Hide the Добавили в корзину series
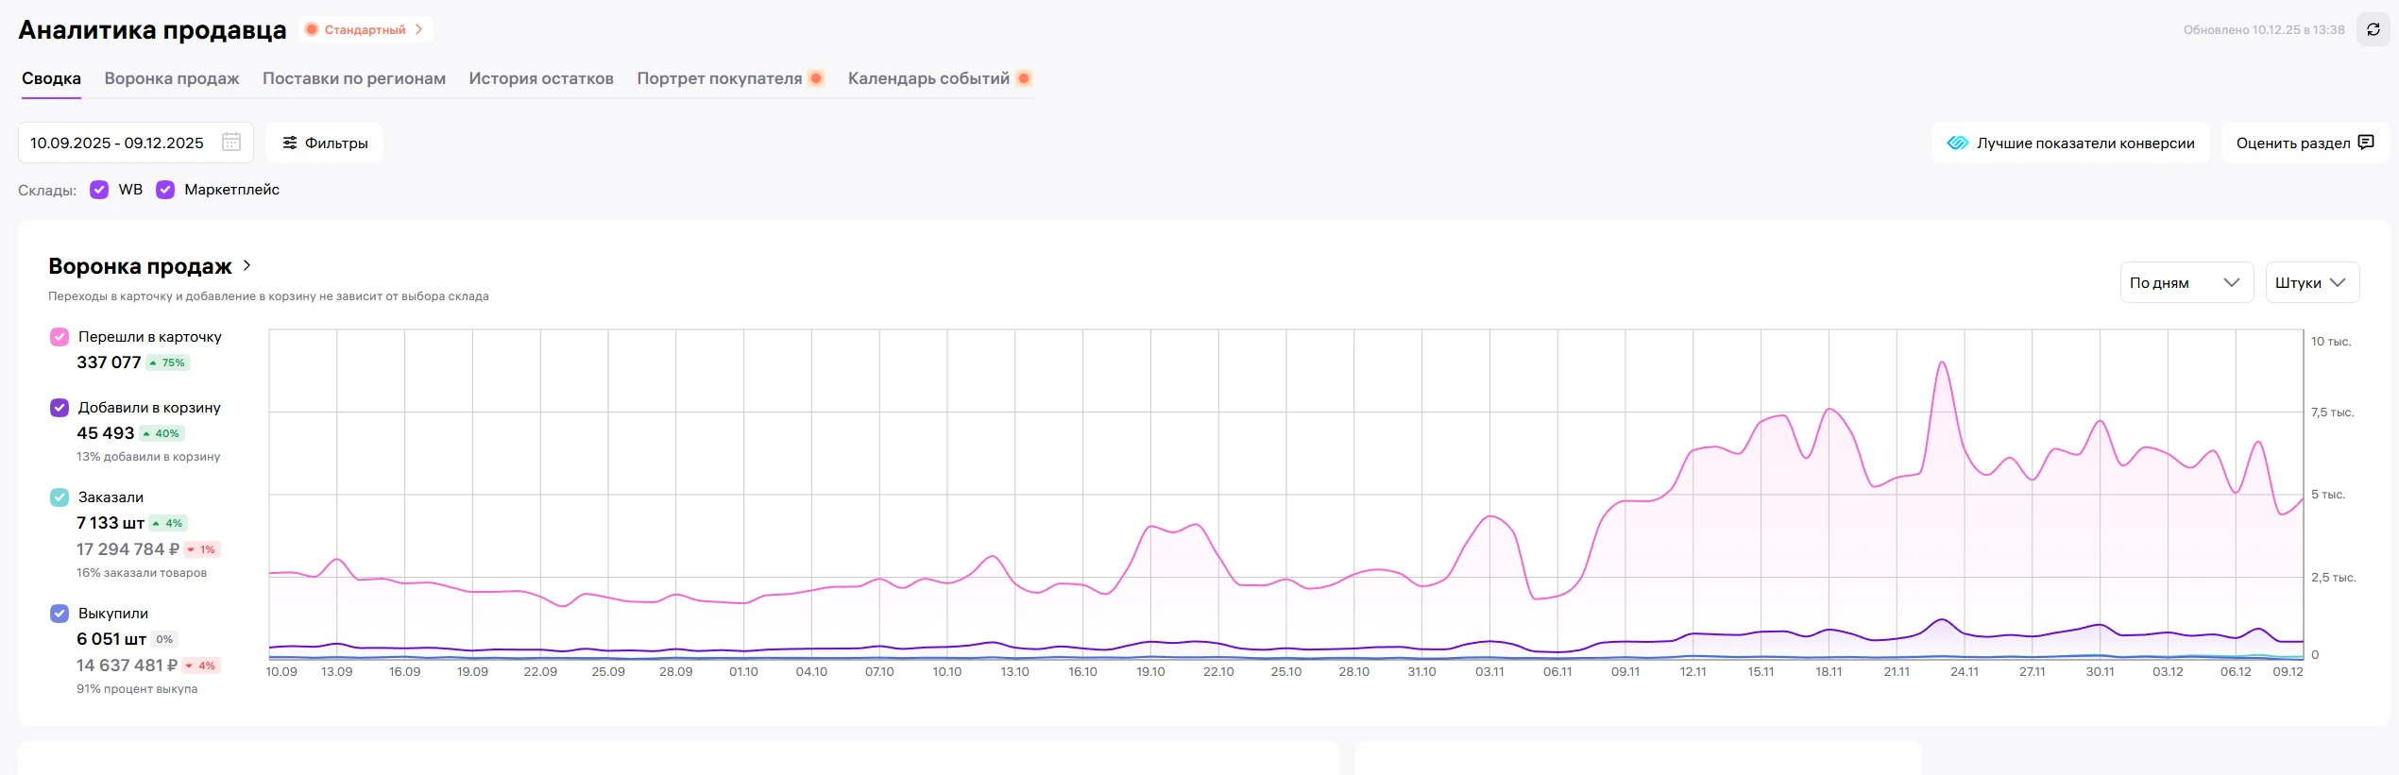The height and width of the screenshot is (775, 2399). click(60, 408)
